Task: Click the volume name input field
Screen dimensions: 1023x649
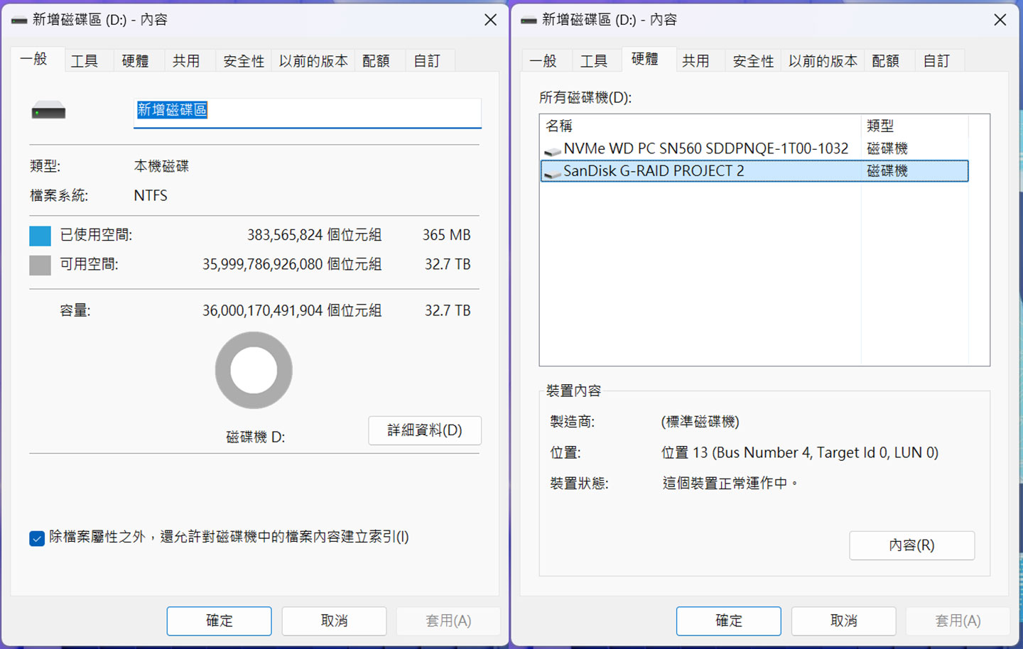Action: pyautogui.click(x=307, y=111)
